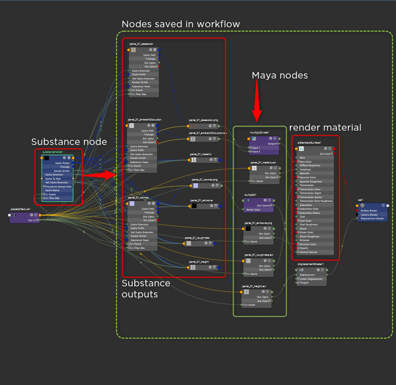Expand Uv Filter Size on panel_01_basecolor node

coord(131,94)
